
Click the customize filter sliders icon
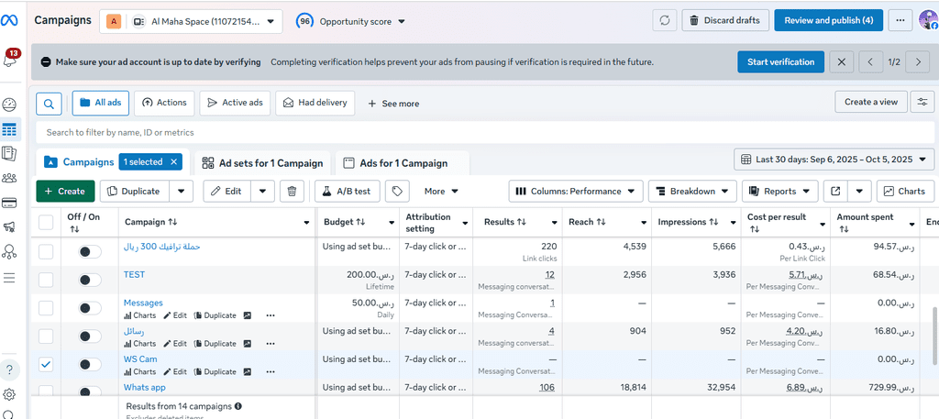922,102
